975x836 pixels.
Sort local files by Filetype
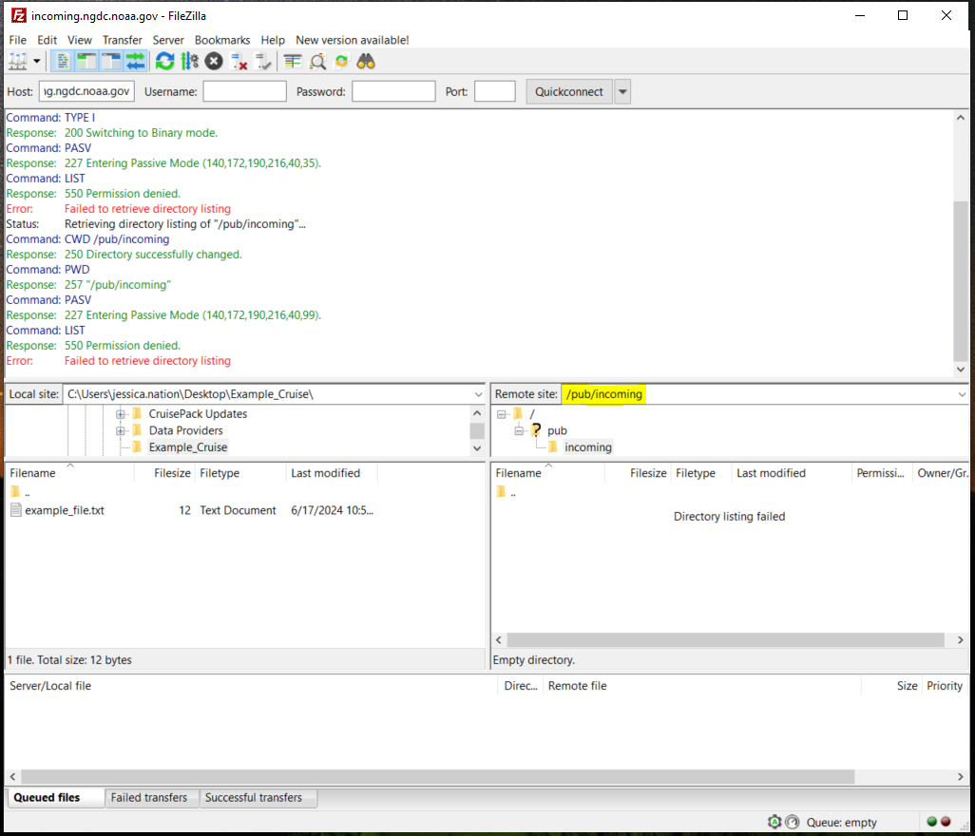[240, 473]
